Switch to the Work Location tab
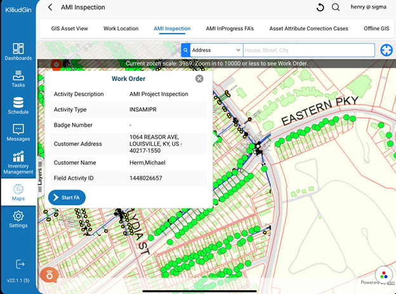 tap(121, 29)
